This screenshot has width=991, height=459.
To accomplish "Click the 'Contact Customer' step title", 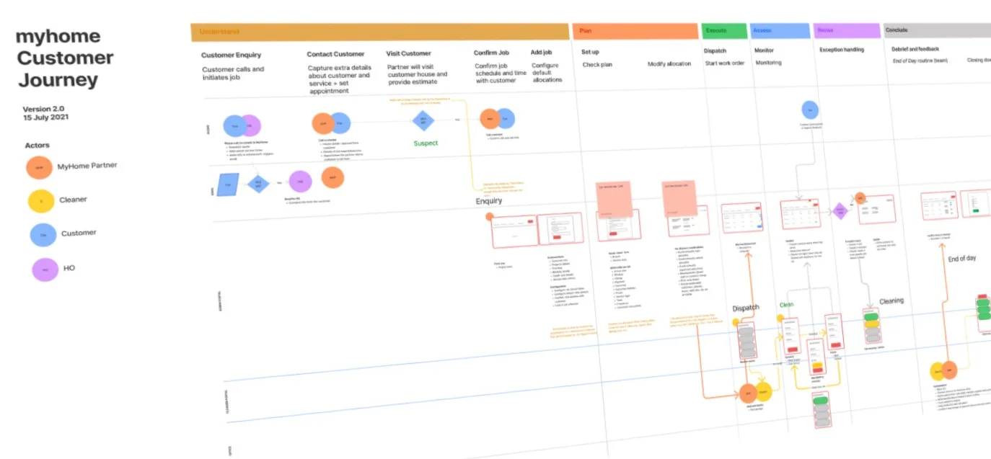I will (x=335, y=54).
